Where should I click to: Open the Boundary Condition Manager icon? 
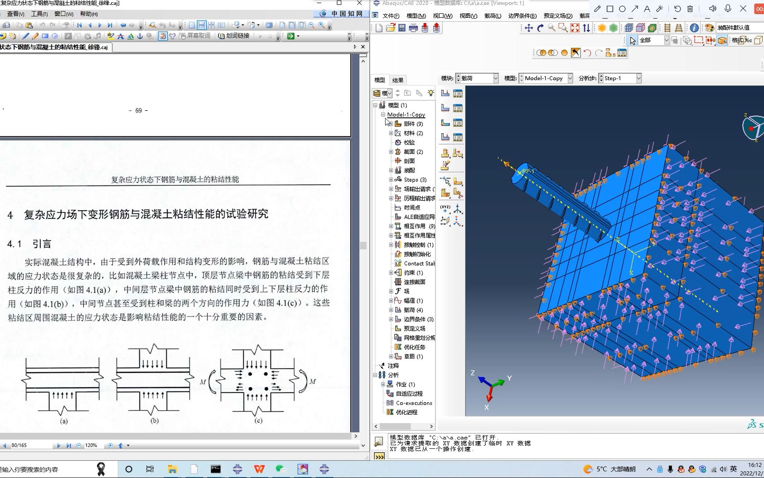click(x=458, y=108)
